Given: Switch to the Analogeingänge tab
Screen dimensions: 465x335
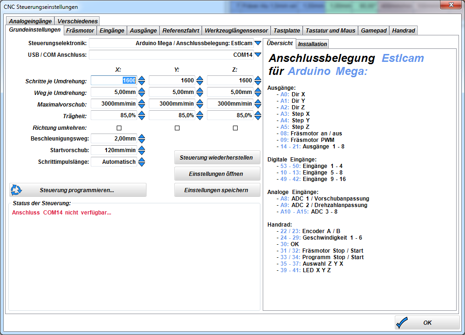Looking at the screenshot, I should (x=30, y=21).
